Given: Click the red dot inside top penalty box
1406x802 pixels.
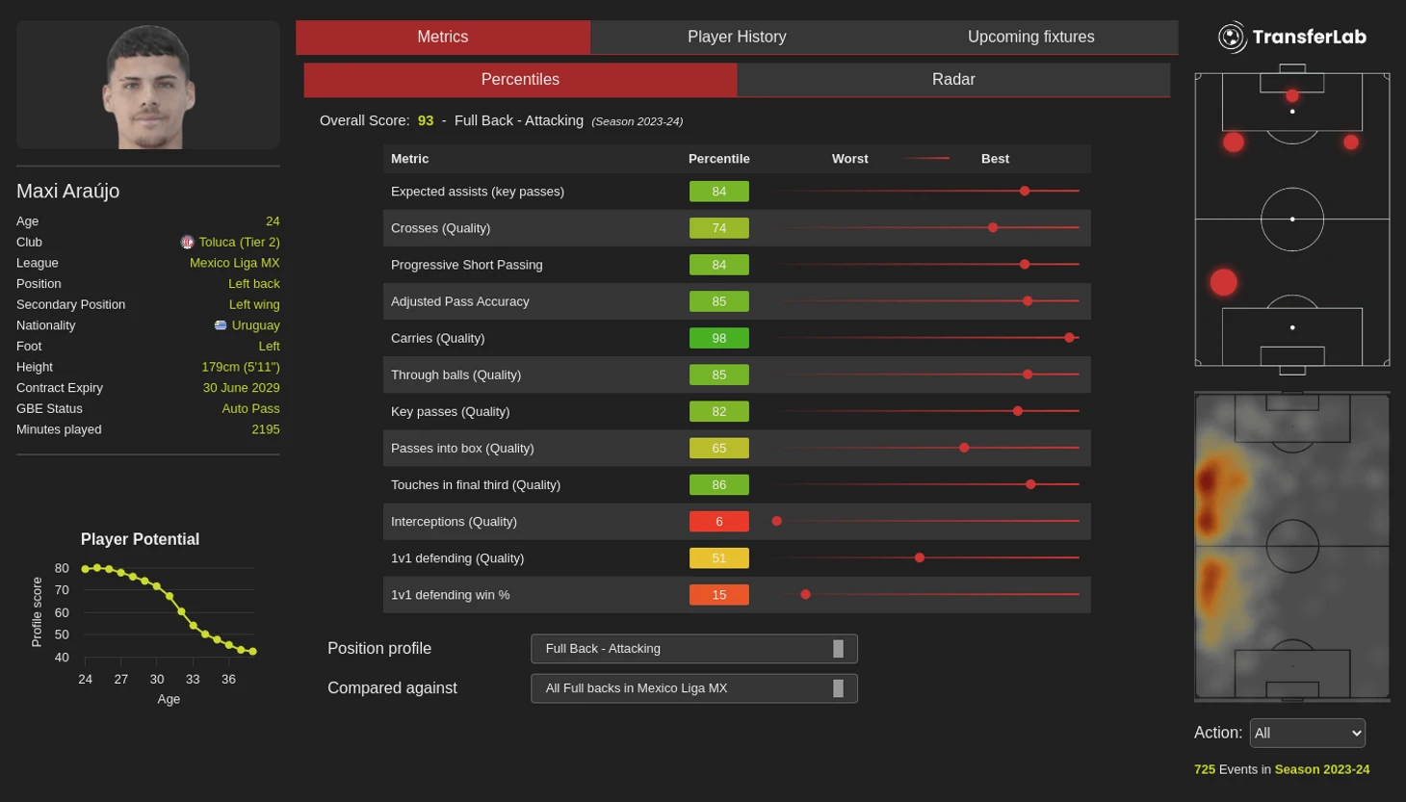Looking at the screenshot, I should point(1291,95).
